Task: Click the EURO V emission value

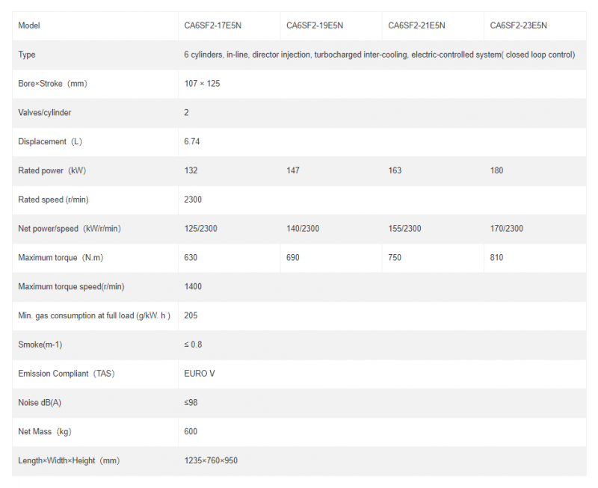Action: 200,374
